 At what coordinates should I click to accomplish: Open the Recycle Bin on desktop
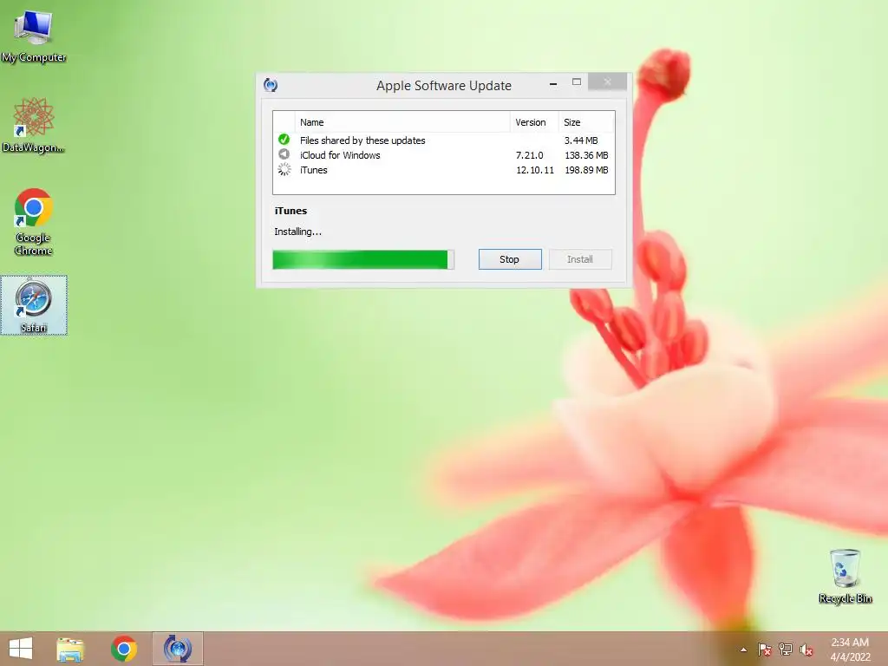tap(845, 576)
